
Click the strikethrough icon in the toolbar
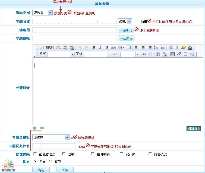(x=113, y=47)
